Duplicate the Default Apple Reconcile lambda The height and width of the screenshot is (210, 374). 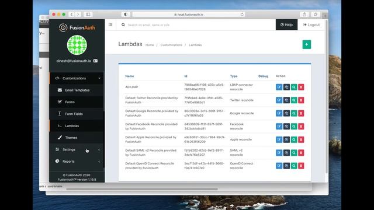click(286, 139)
